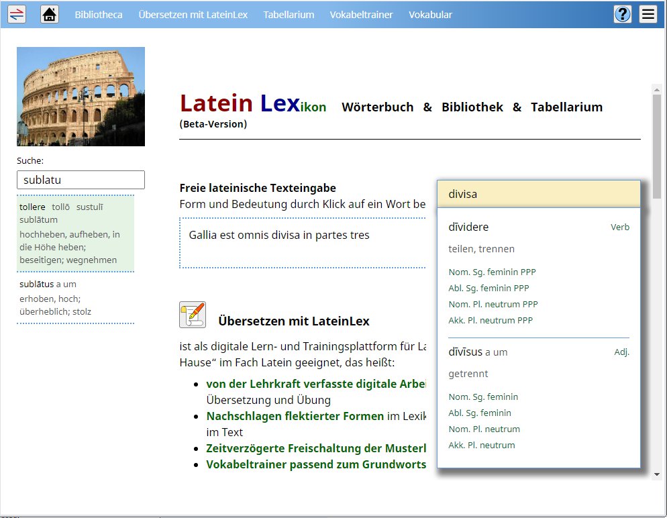Viewport: 667px width, 518px height.
Task: Click Nom. Sg. feminin PPP form
Action: (492, 272)
